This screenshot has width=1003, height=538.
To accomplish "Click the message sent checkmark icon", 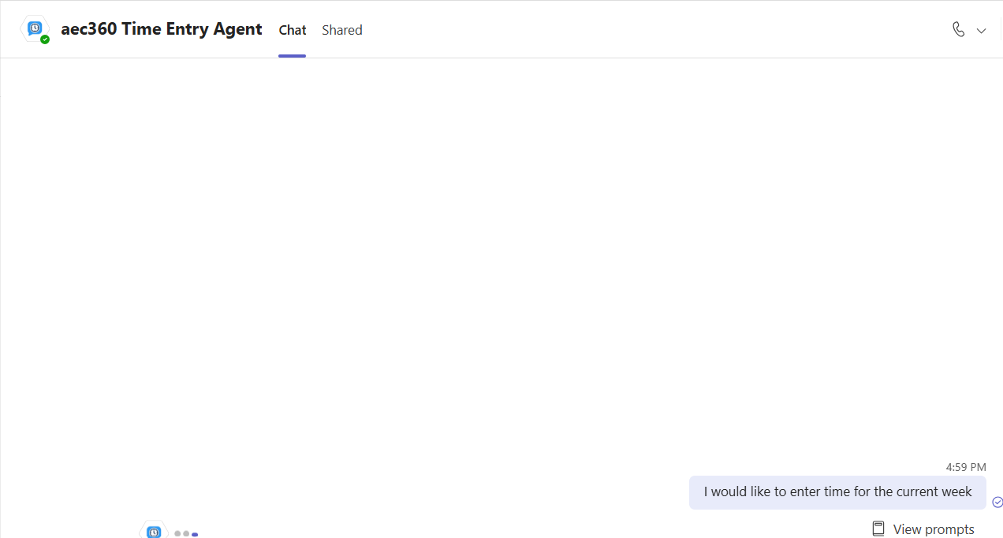I will [997, 502].
